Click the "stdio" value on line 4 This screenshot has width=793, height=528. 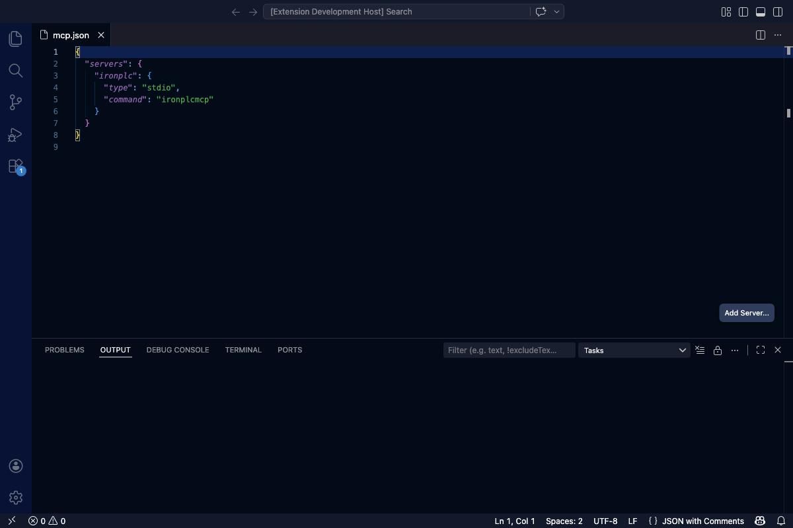click(x=159, y=88)
